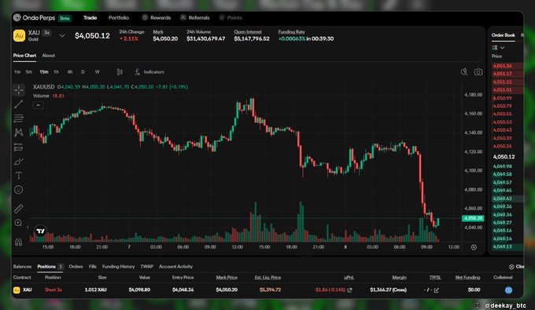Screen dimensions: 535x310
Task: Switch chart to 1h timeframe
Action: tap(57, 71)
